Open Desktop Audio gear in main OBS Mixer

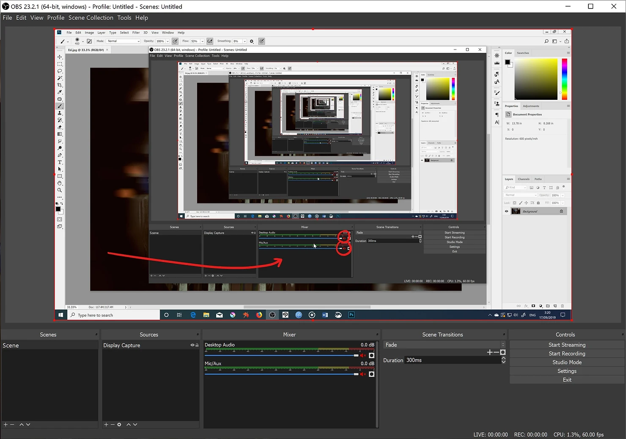tap(371, 355)
